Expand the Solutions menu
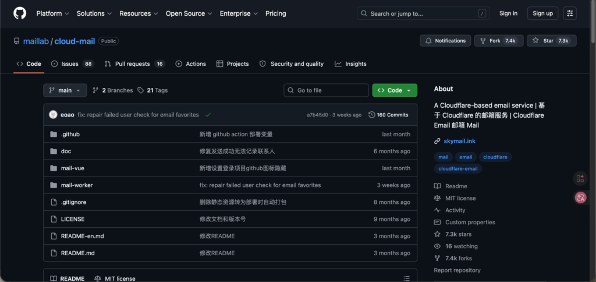The image size is (596, 282). click(94, 13)
